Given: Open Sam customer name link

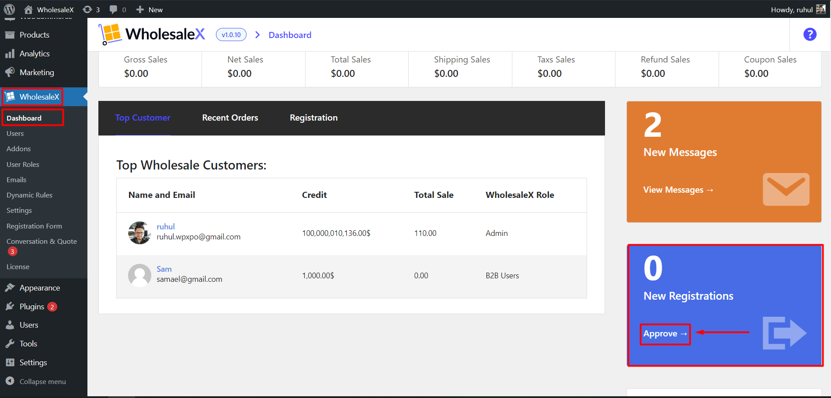Looking at the screenshot, I should (164, 269).
